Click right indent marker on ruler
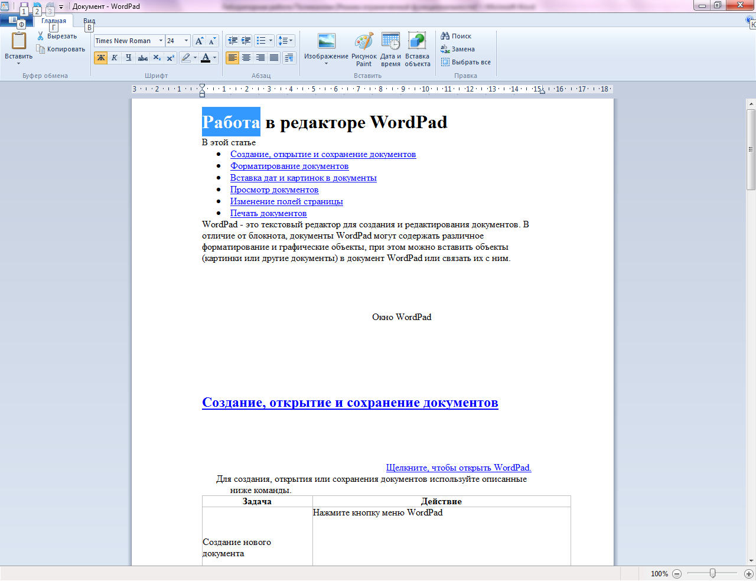Screen dimensions: 756x581 click(x=543, y=92)
